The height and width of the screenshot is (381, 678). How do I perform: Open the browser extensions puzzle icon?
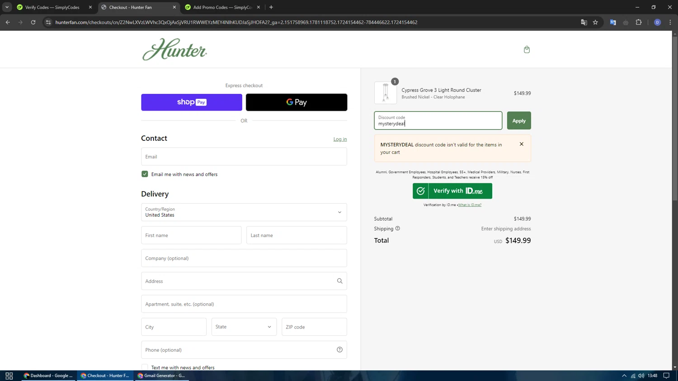(x=639, y=22)
